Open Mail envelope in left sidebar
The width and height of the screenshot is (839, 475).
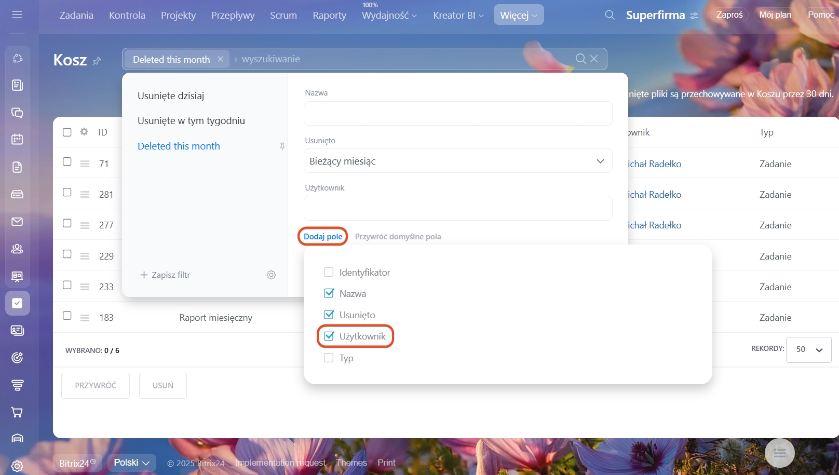pyautogui.click(x=17, y=222)
